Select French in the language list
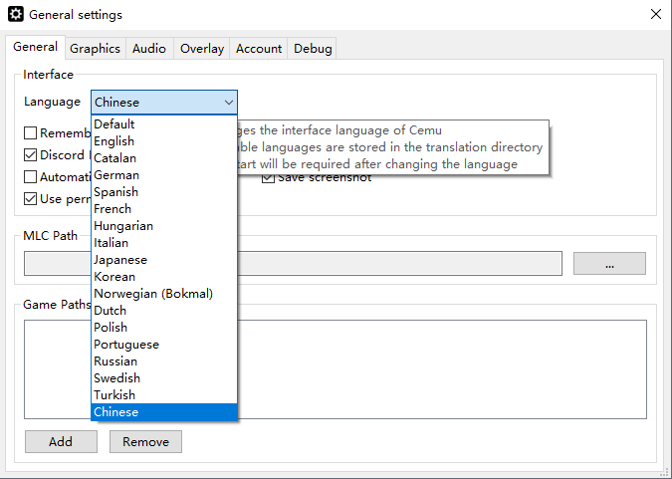 [164, 209]
